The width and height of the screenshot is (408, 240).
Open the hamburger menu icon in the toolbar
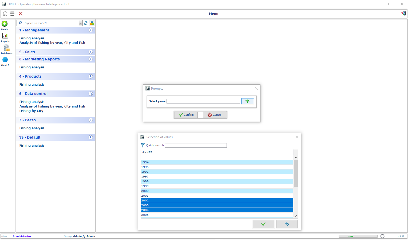pos(12,14)
